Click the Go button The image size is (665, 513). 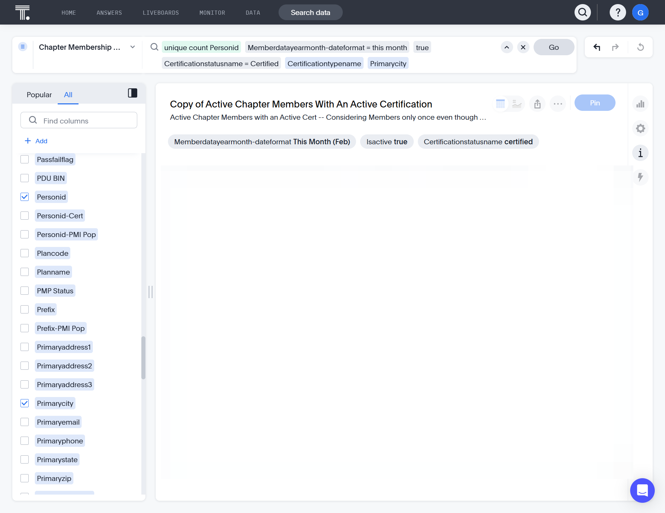[x=554, y=47]
